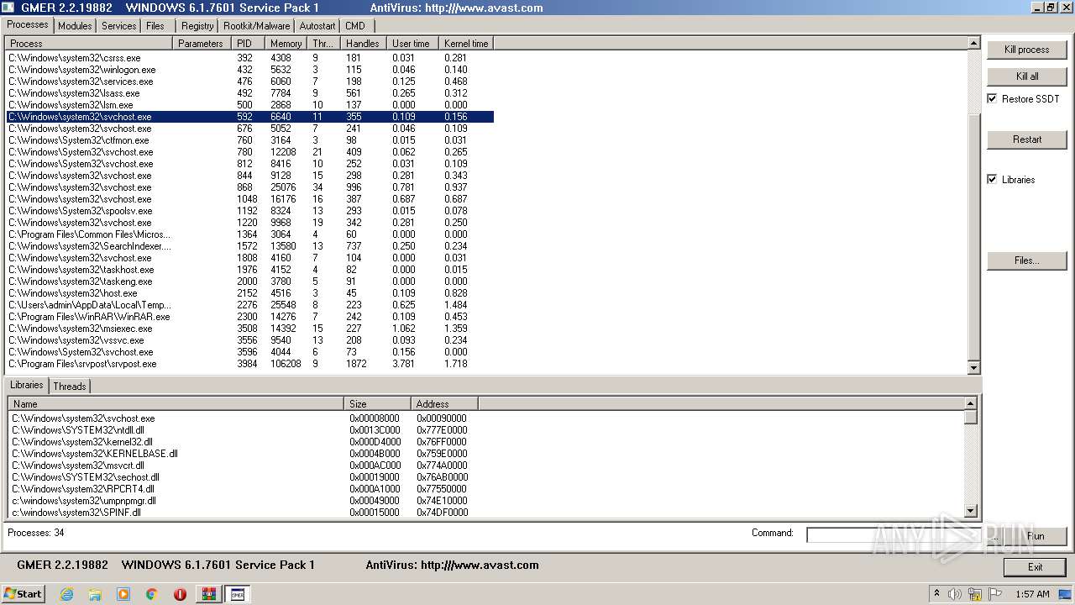Select the WinRAR.exe process row
1075x605 pixels.
click(250, 317)
